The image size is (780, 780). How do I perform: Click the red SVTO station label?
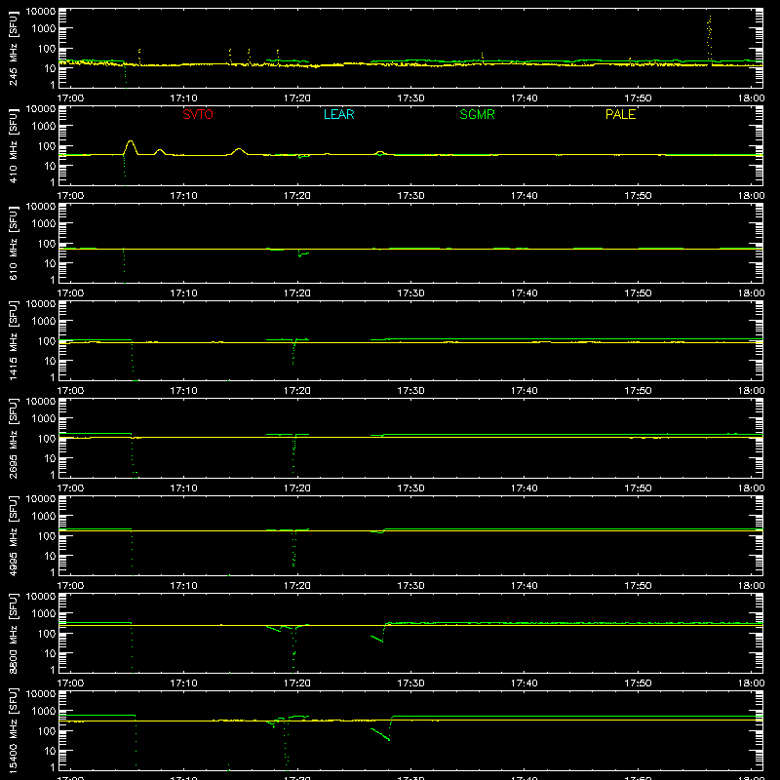[x=198, y=114]
